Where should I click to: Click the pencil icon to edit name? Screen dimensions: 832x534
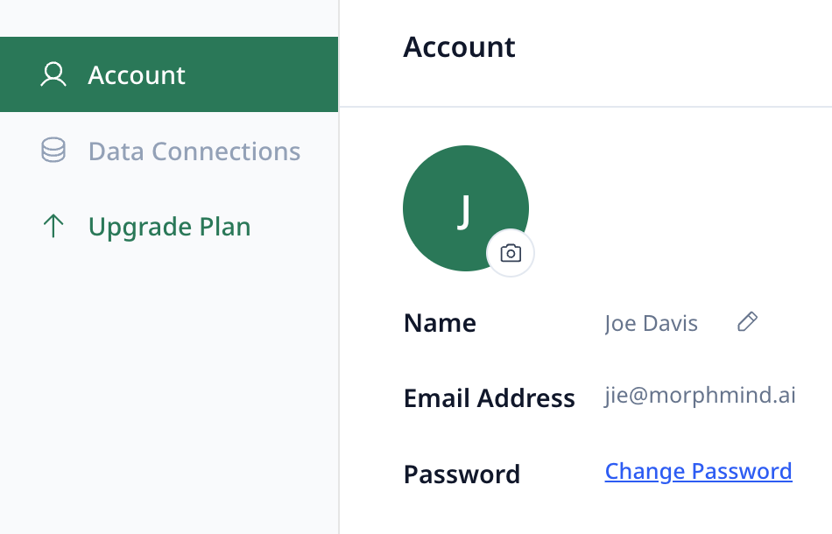pyautogui.click(x=747, y=322)
